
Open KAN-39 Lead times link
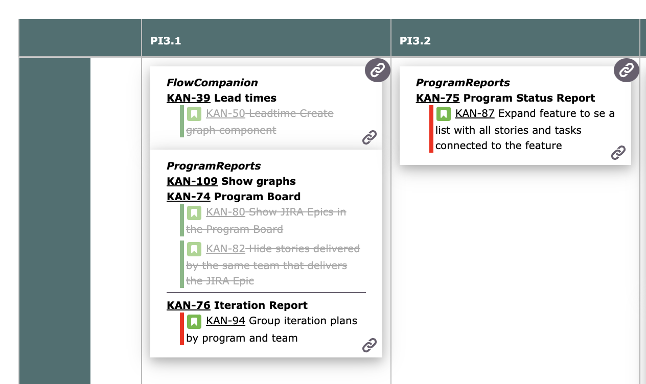(189, 98)
